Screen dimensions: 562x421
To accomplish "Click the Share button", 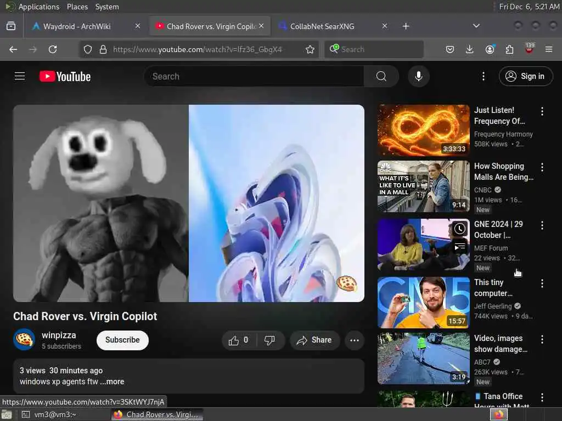I will coord(314,340).
